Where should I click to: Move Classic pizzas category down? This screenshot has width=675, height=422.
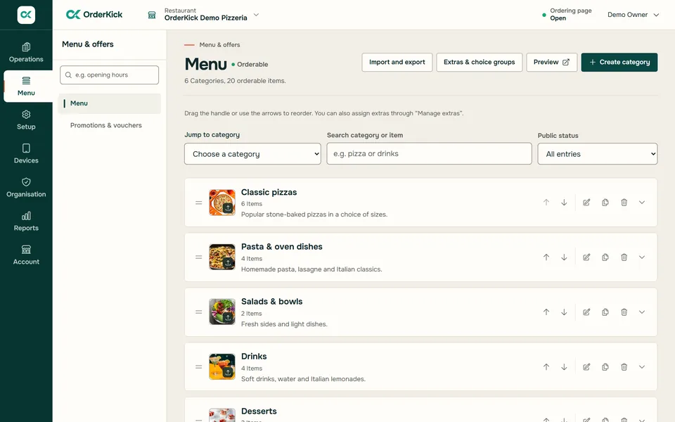point(564,203)
